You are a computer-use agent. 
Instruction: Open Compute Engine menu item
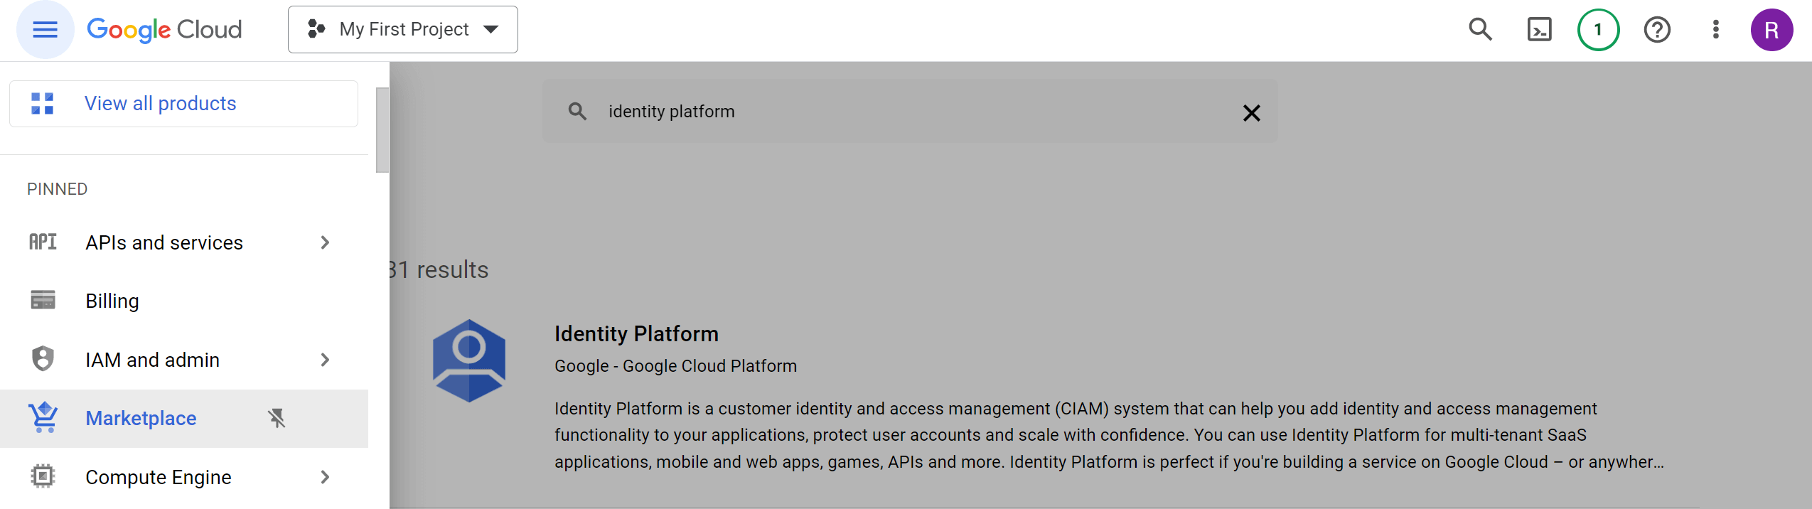click(183, 477)
